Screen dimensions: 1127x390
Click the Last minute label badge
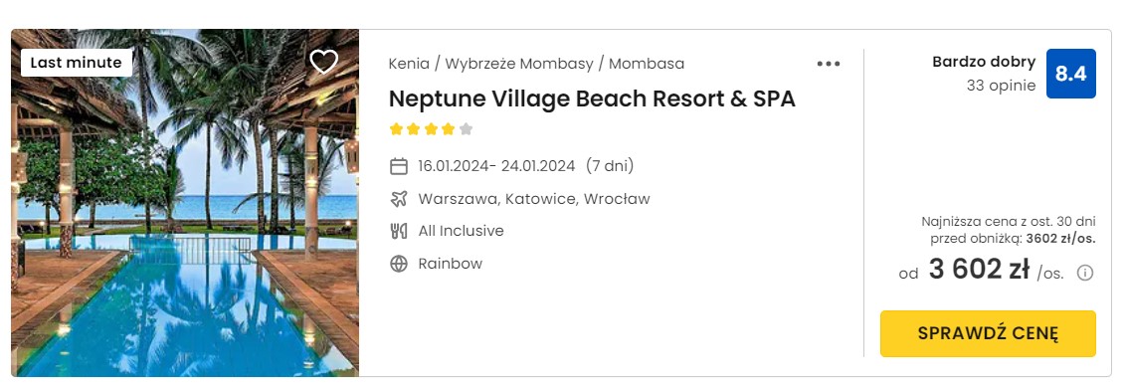point(77,63)
